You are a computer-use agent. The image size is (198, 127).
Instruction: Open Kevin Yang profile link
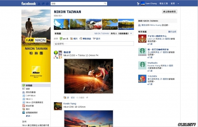[70, 104]
